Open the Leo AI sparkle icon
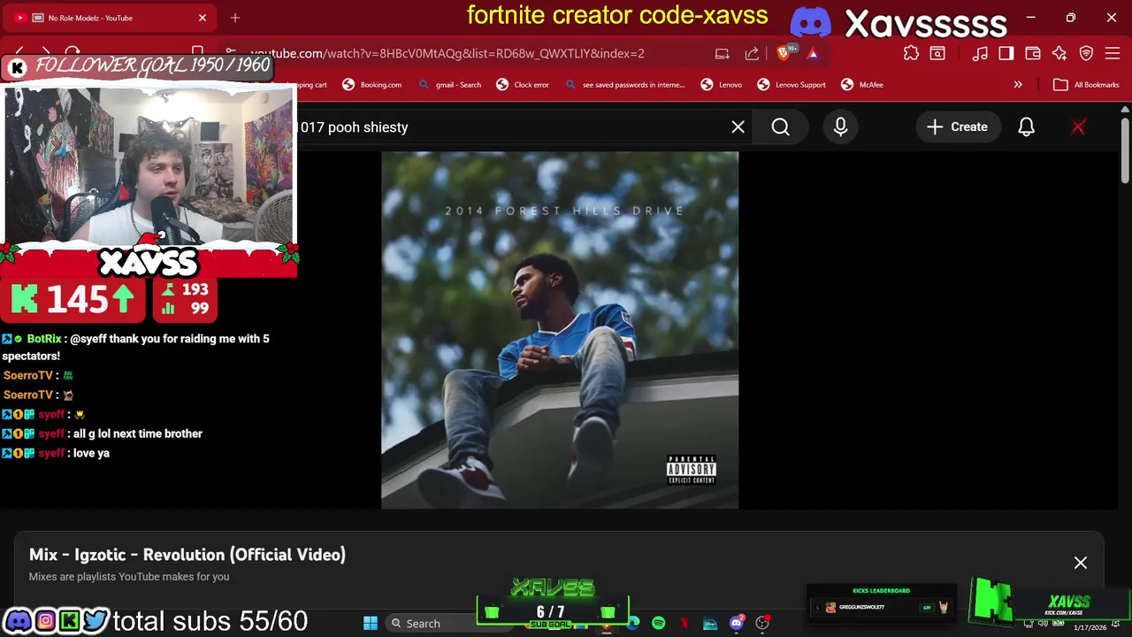The image size is (1132, 637). point(1059,53)
